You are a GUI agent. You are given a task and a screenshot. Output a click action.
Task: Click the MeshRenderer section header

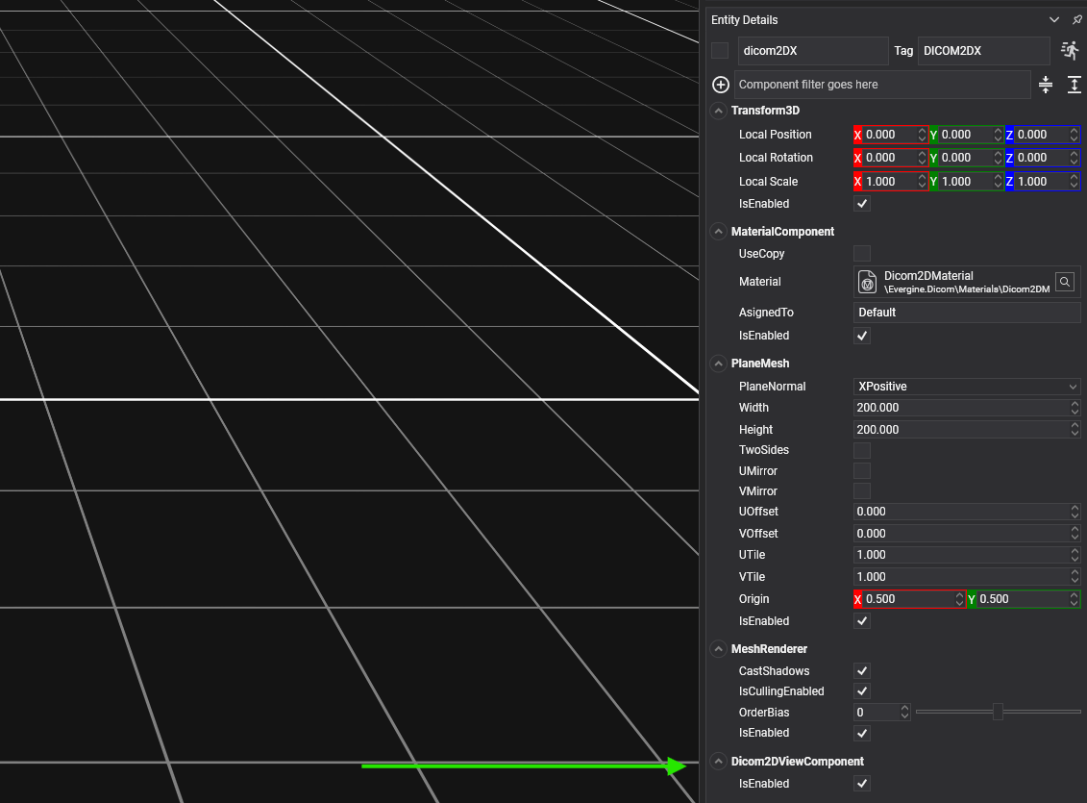pyautogui.click(x=769, y=650)
